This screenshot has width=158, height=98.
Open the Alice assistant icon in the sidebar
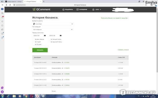(x=2, y=92)
